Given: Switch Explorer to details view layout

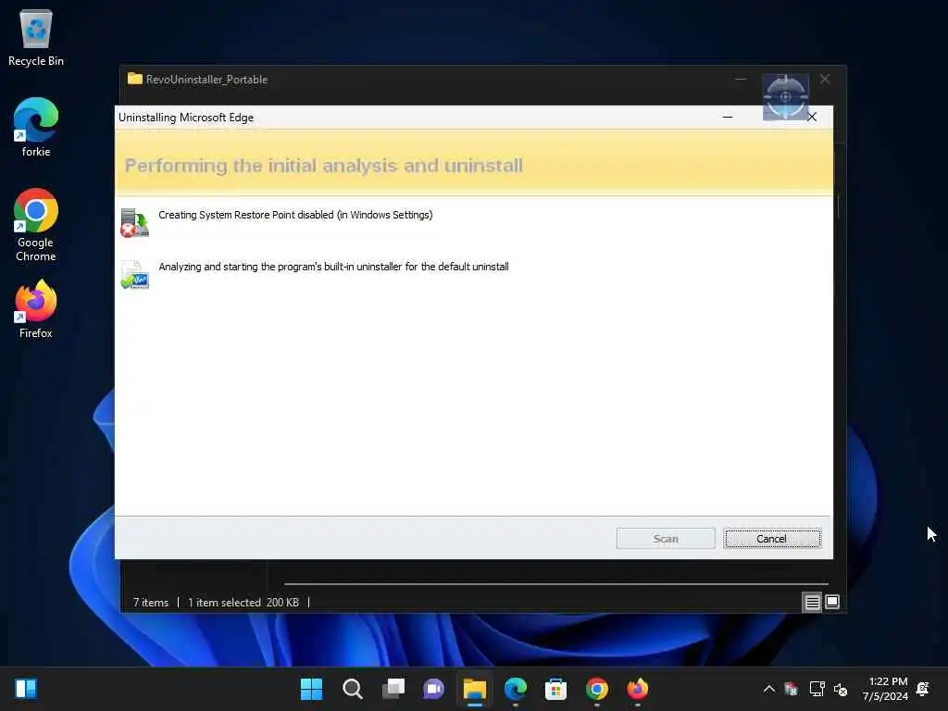Looking at the screenshot, I should pos(812,602).
